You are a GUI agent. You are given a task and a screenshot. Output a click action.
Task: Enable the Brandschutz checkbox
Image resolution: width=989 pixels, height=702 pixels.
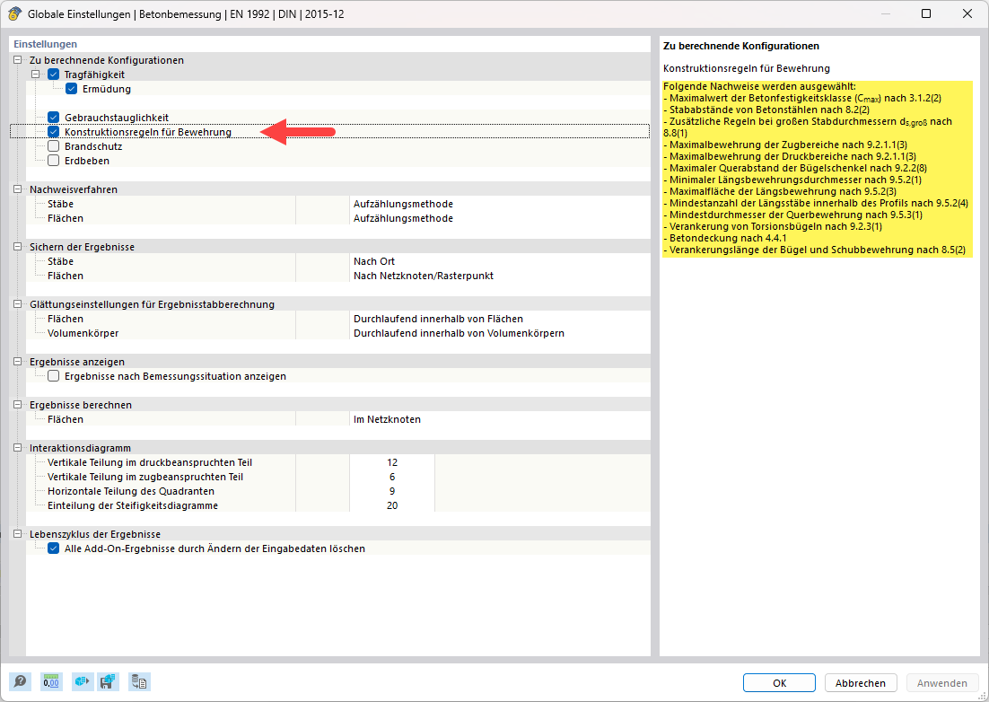point(54,146)
